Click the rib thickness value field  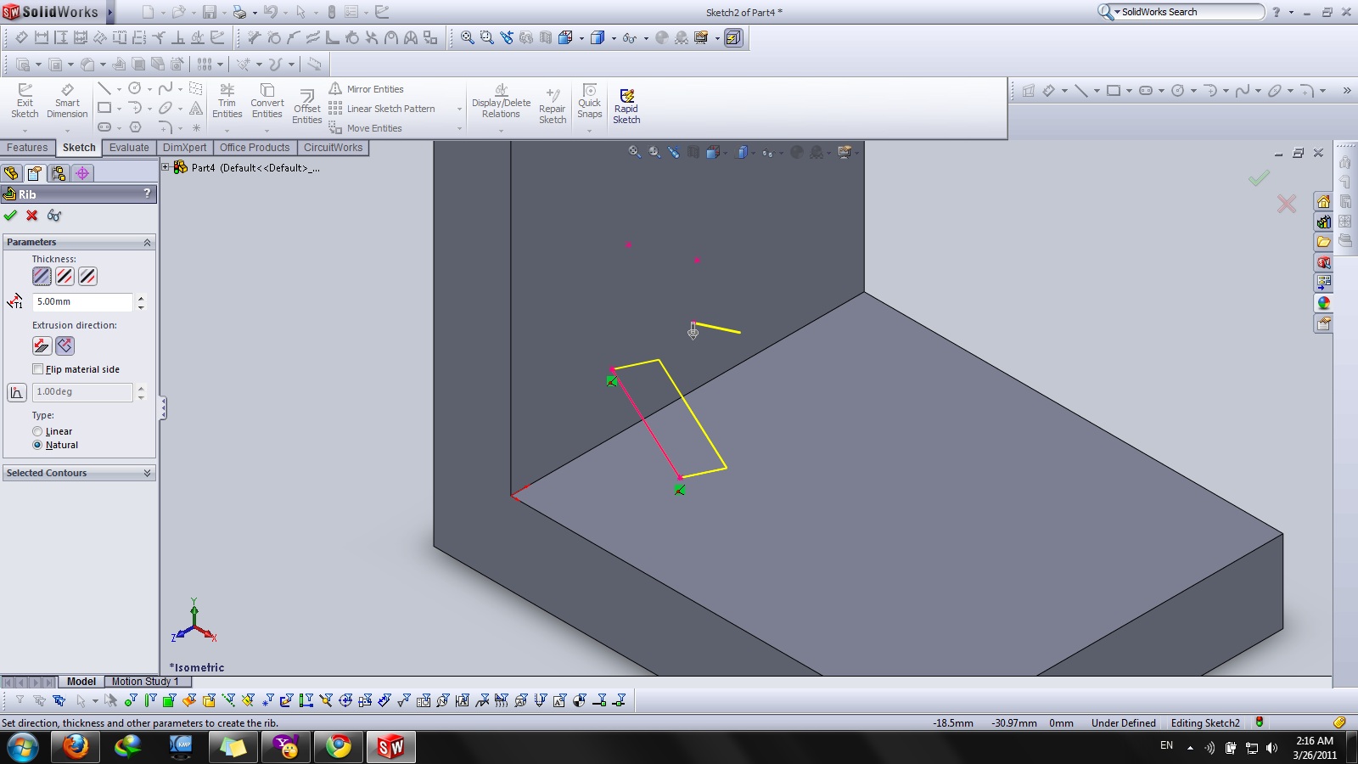[82, 301]
